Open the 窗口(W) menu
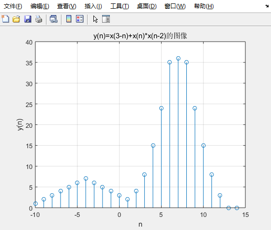 click(175, 6)
